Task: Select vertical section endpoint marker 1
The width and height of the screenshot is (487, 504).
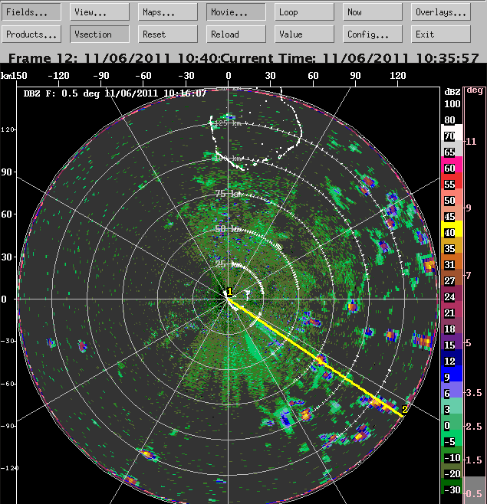Action: point(229,292)
